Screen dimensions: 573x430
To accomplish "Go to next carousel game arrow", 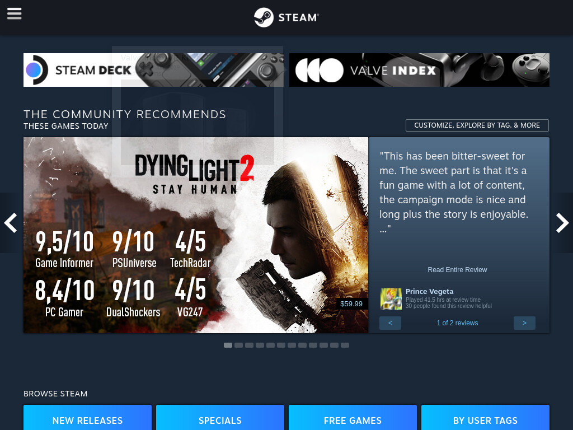I will pyautogui.click(x=562, y=223).
